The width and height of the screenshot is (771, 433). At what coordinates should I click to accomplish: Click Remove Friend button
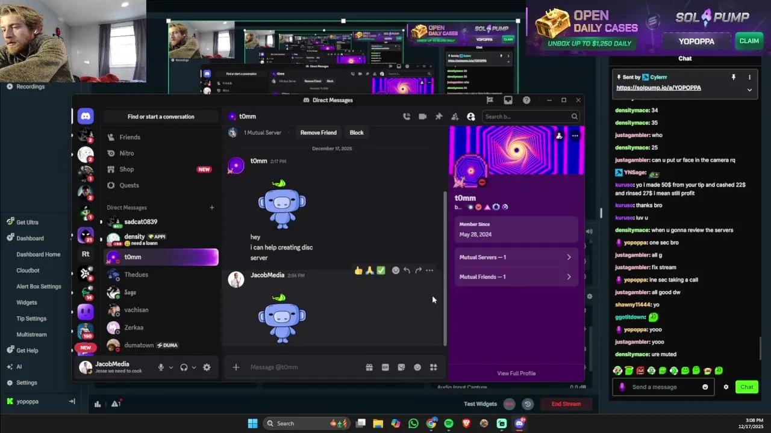[319, 132]
